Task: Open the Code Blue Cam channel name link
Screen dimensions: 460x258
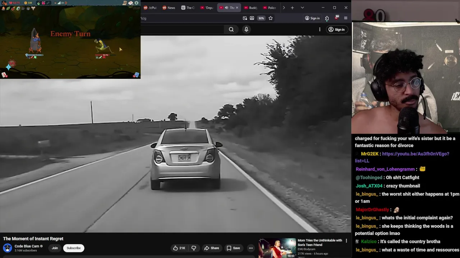Action: (x=27, y=246)
